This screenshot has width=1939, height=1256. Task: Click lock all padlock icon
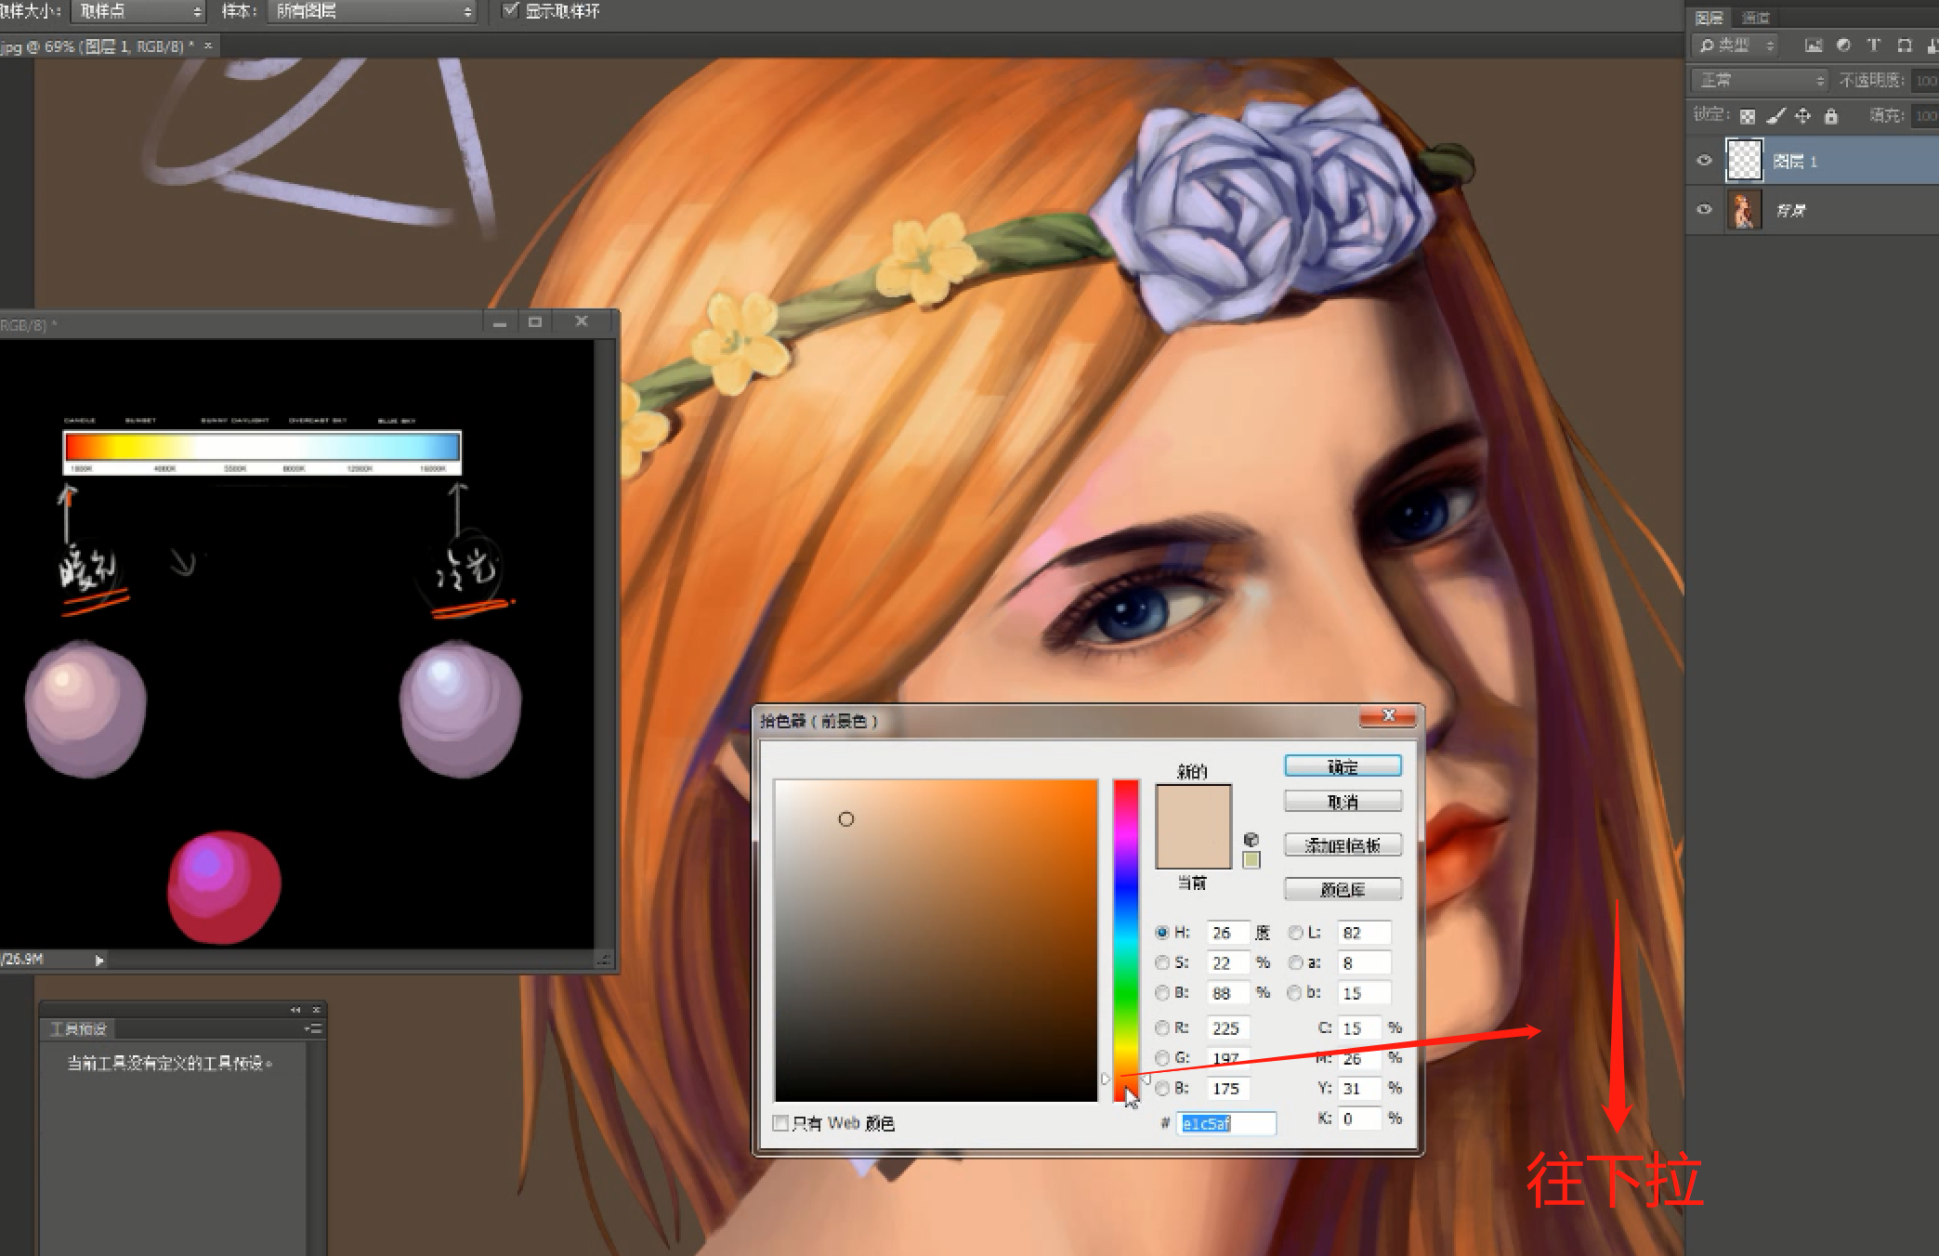[x=1830, y=116]
